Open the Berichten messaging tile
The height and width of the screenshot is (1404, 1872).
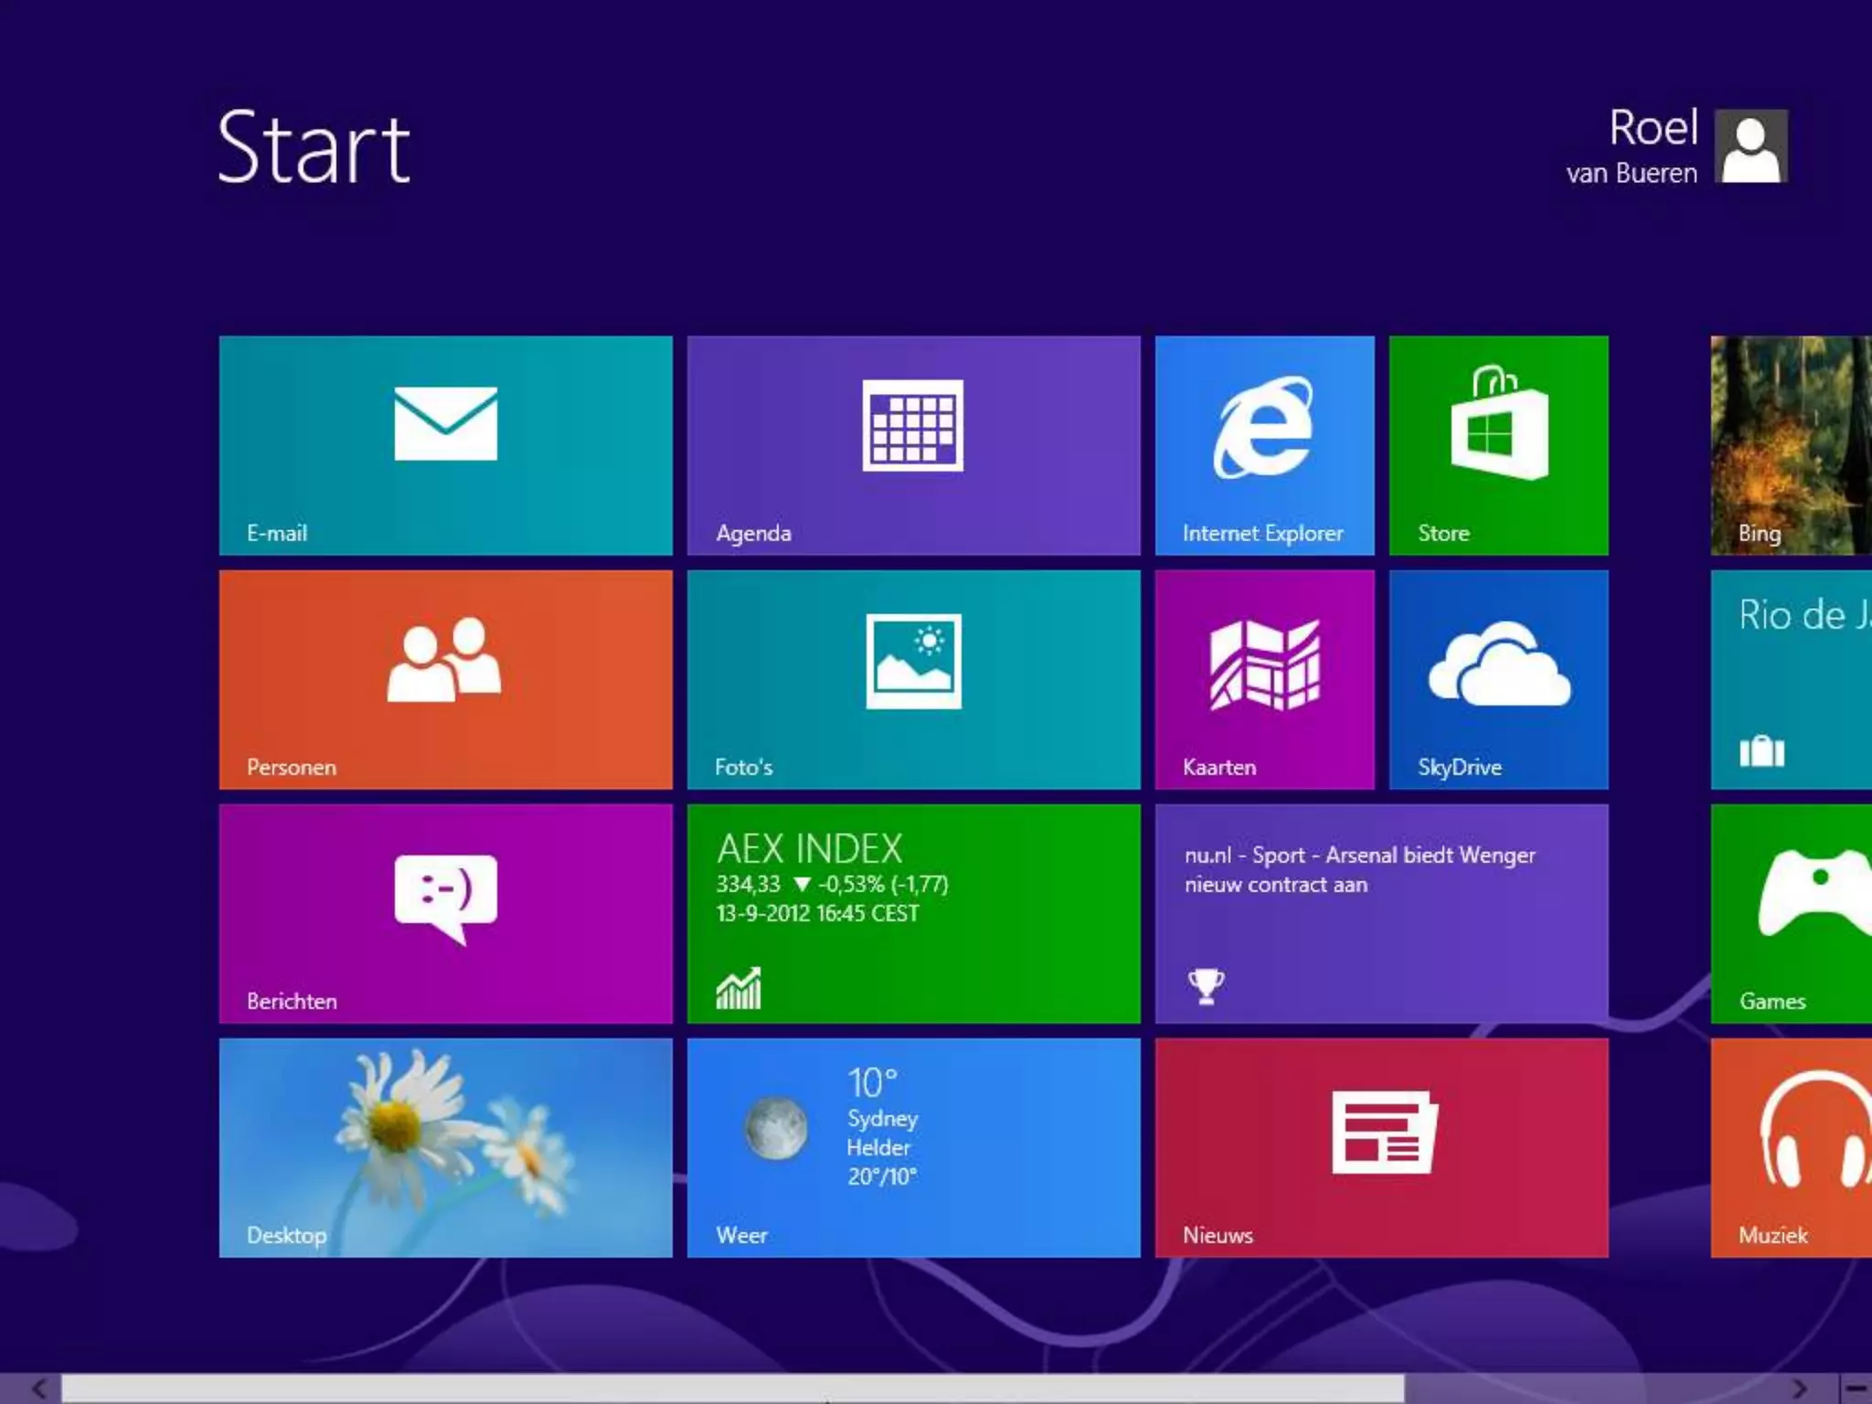(446, 913)
